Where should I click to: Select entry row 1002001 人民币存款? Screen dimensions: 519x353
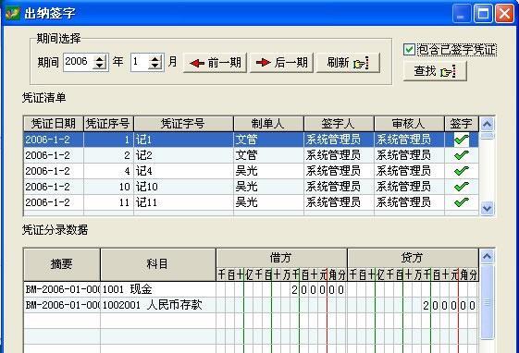click(251, 305)
